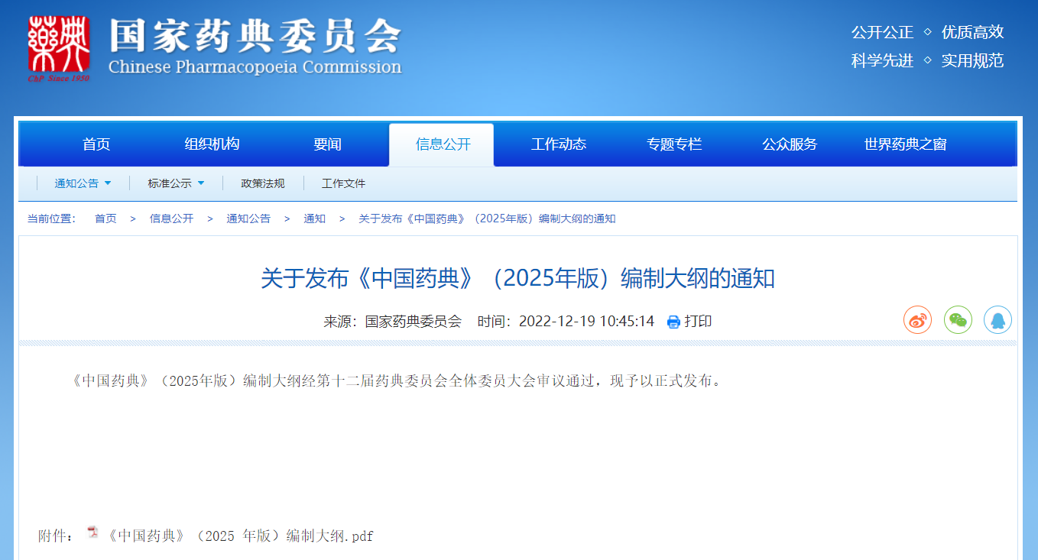Click the article body paragraph text
This screenshot has height=560, width=1038.
click(x=394, y=380)
